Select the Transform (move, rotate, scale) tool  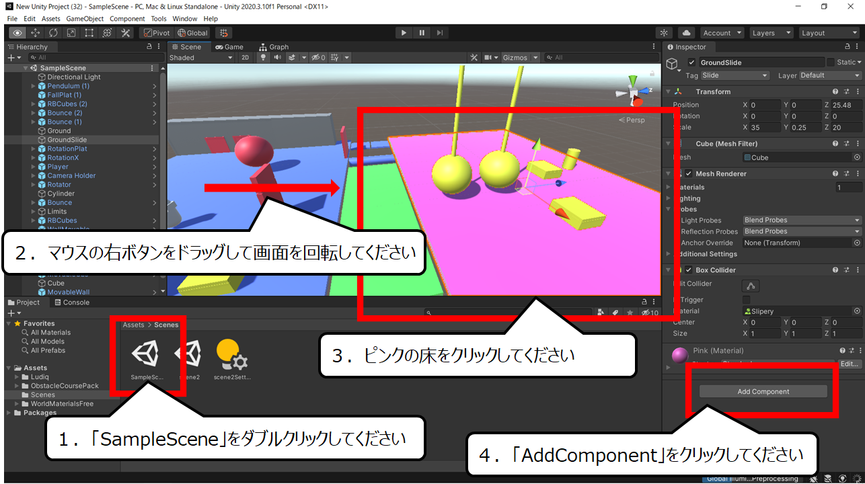pyautogui.click(x=107, y=33)
